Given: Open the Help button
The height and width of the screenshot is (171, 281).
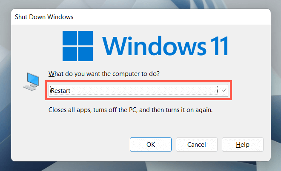Looking at the screenshot, I should pos(243,144).
